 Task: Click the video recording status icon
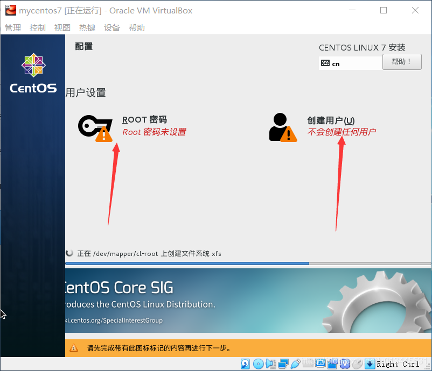332,364
